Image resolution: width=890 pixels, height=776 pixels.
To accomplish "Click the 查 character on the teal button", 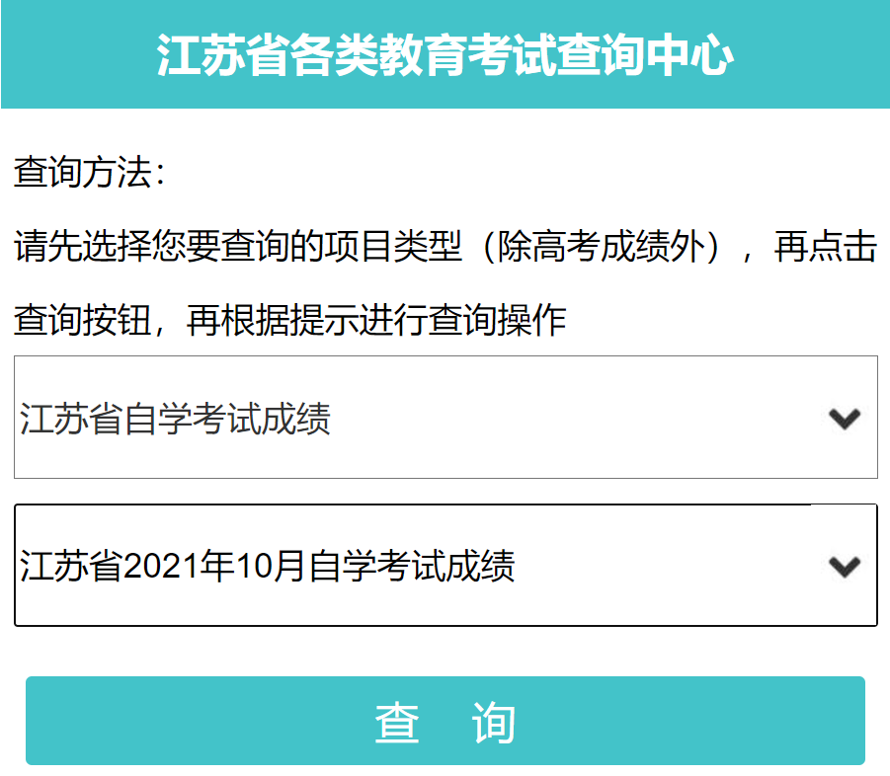I will [397, 722].
